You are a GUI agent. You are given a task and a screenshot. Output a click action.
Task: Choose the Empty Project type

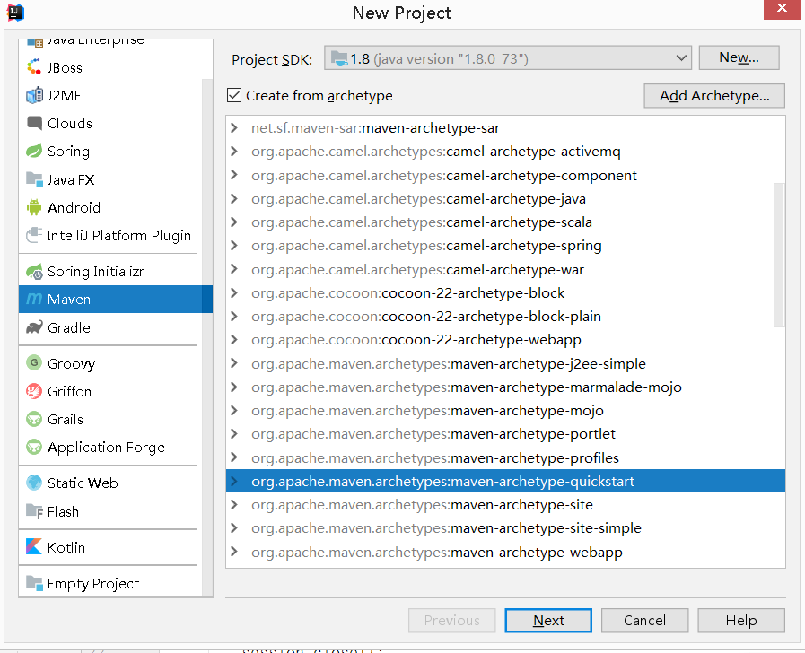(x=92, y=583)
